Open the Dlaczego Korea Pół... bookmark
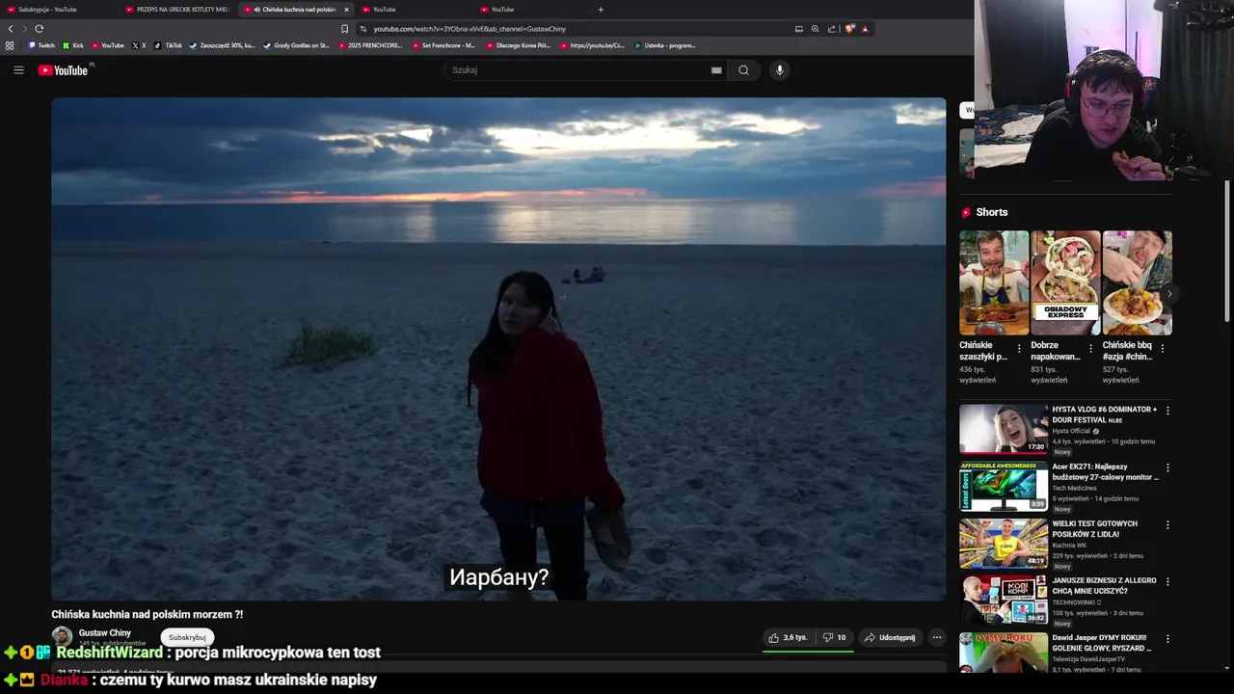The image size is (1234, 694). (517, 45)
